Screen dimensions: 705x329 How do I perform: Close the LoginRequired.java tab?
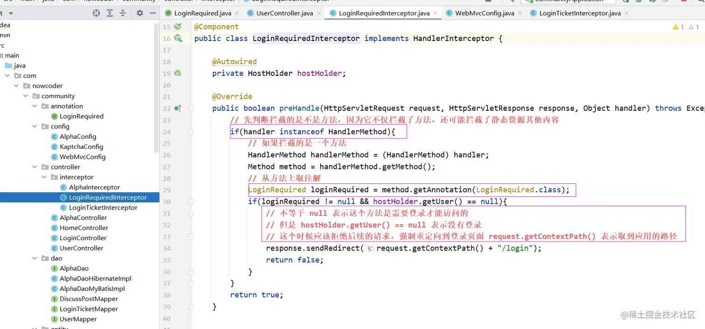click(237, 13)
